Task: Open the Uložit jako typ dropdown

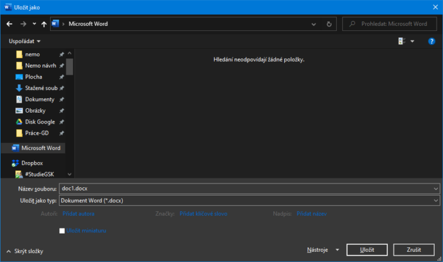Action: tap(249, 201)
